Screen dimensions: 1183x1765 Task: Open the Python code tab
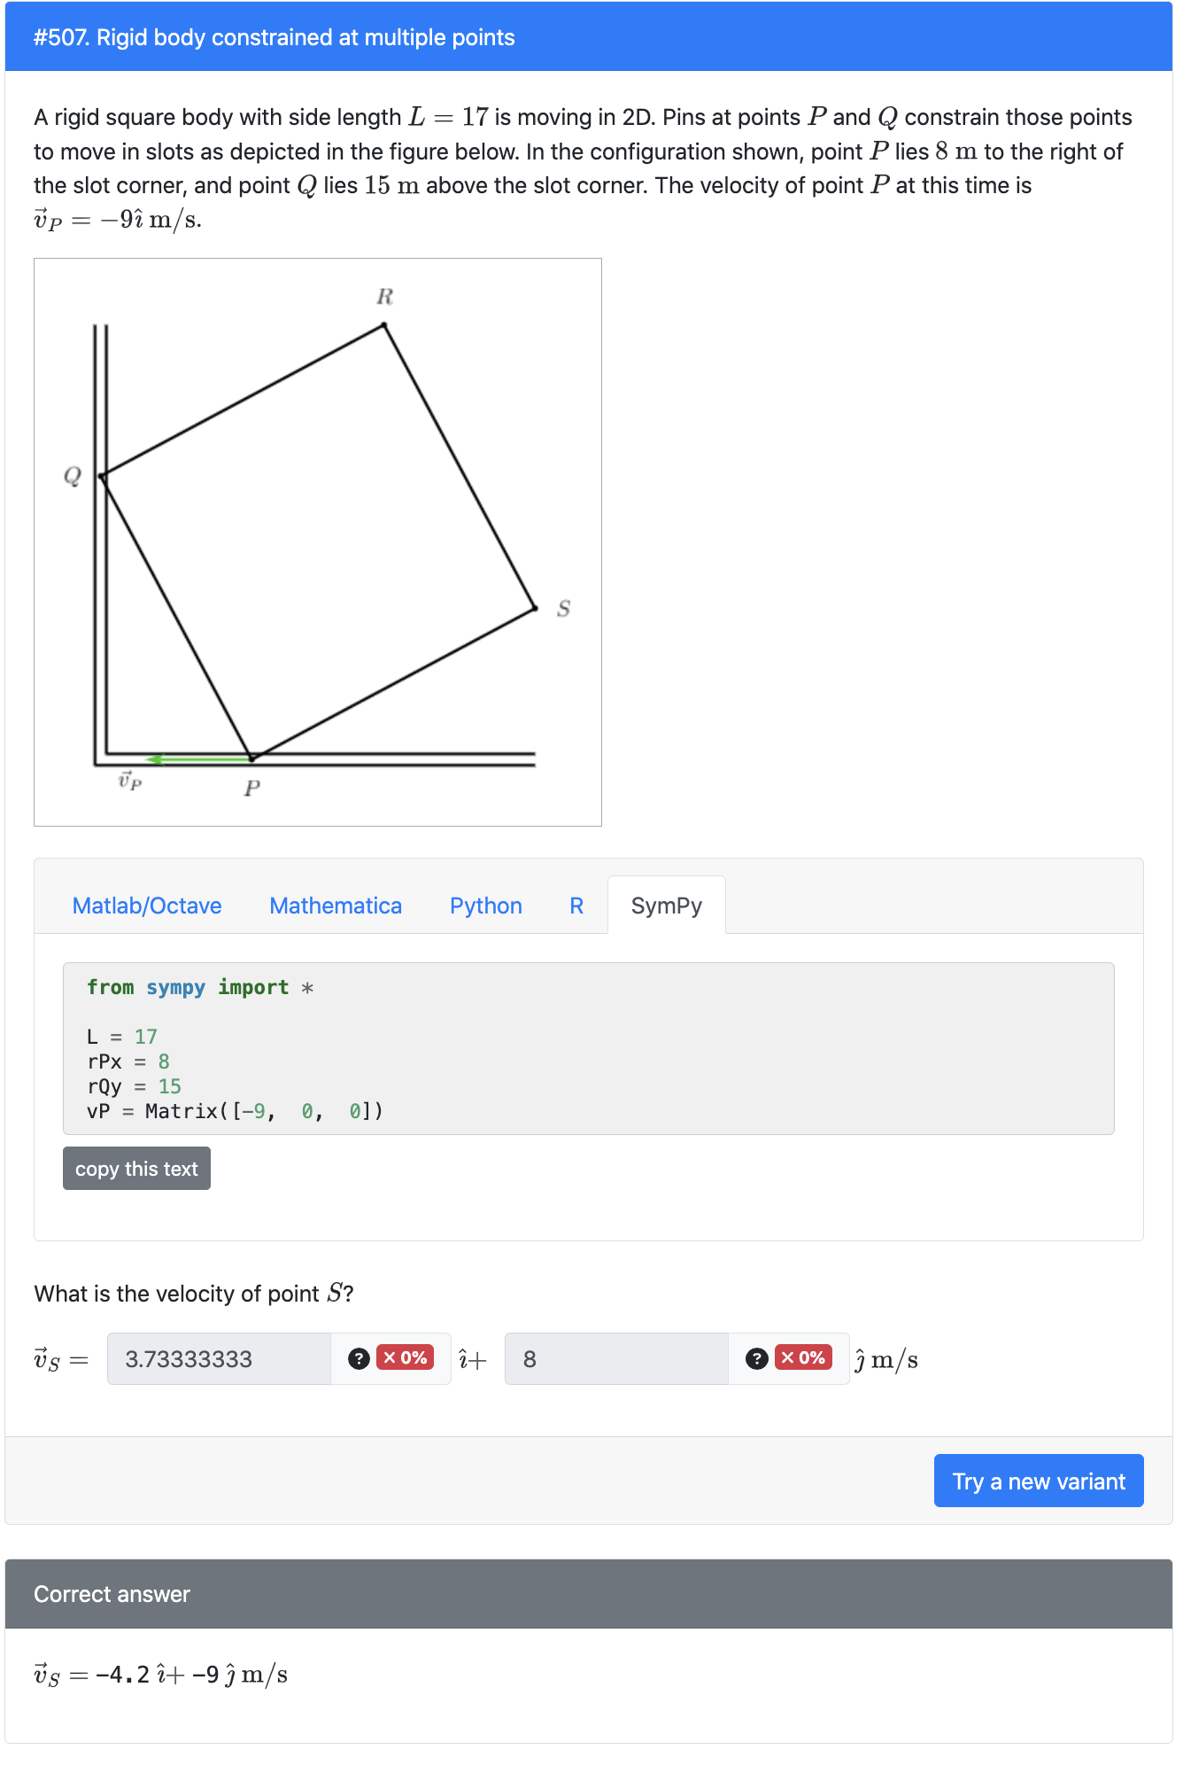[485, 906]
